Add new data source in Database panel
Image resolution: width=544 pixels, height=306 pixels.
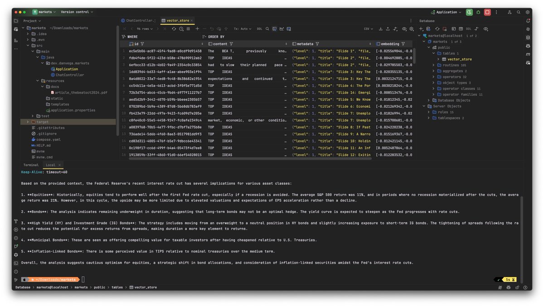[421, 29]
